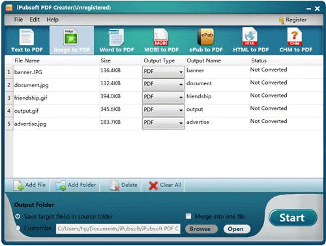Select the document.jpg file row
Image resolution: width=326 pixels, height=246 pixels.
[164, 85]
